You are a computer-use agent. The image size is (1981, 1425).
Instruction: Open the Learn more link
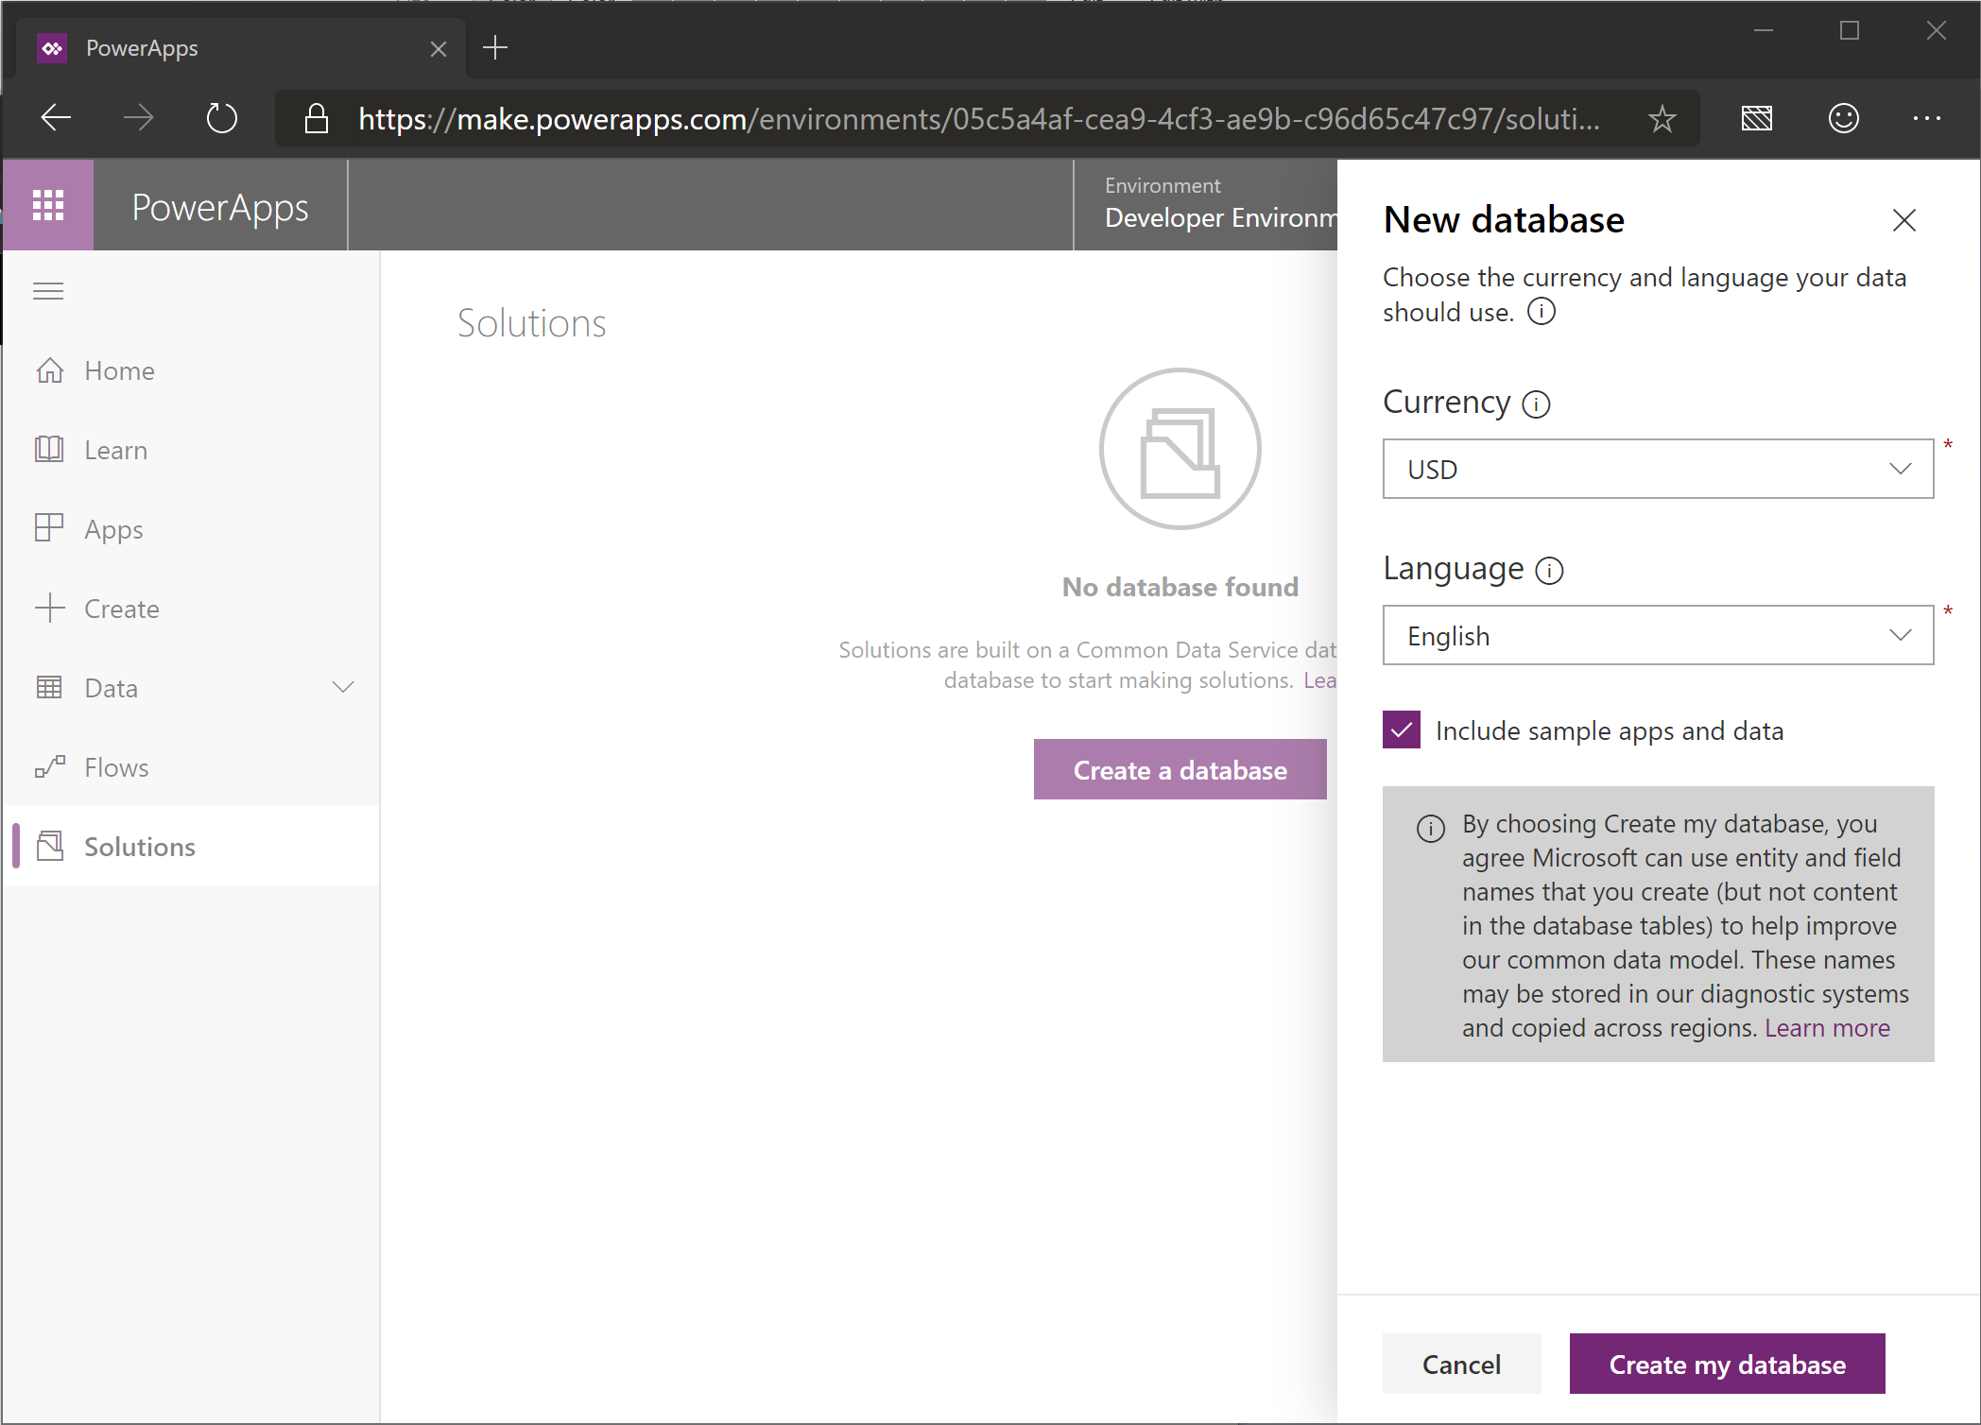point(1827,1028)
